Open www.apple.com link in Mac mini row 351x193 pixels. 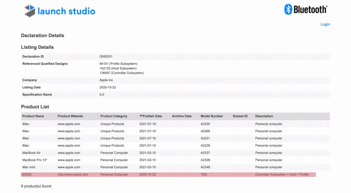pyautogui.click(x=69, y=167)
